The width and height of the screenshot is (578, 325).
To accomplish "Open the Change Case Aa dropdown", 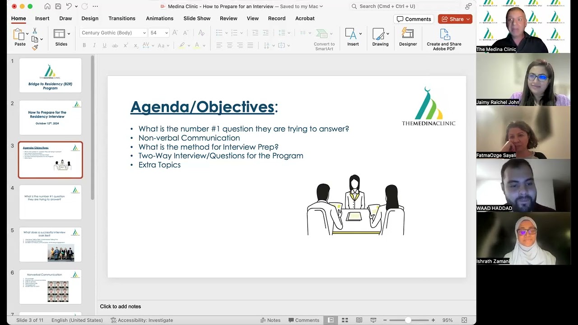I will pos(163,46).
